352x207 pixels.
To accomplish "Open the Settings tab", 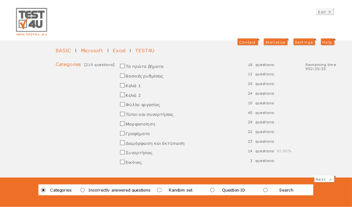I will tap(304, 42).
